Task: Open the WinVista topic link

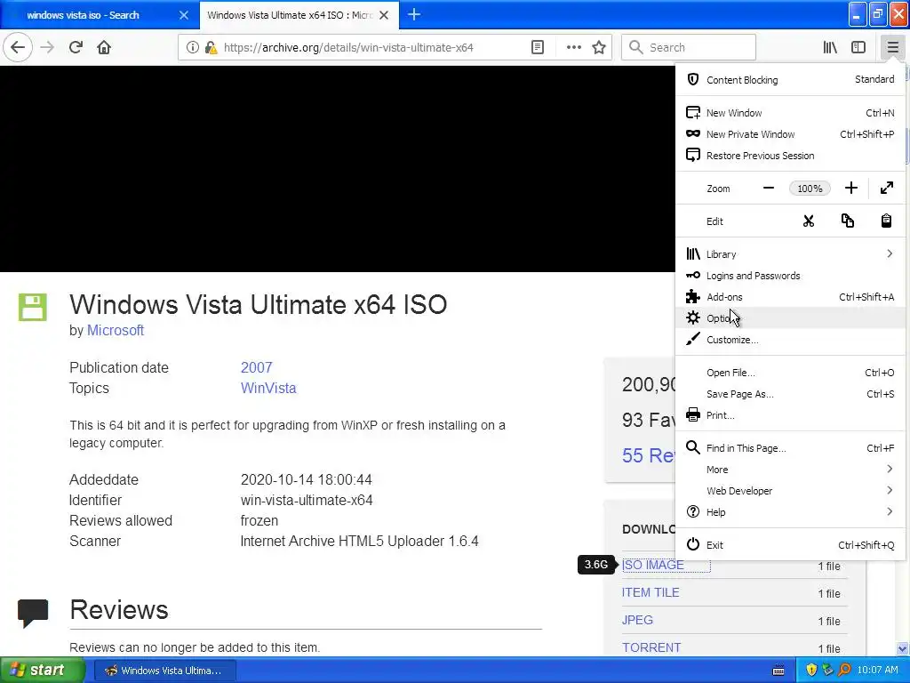Action: click(268, 388)
